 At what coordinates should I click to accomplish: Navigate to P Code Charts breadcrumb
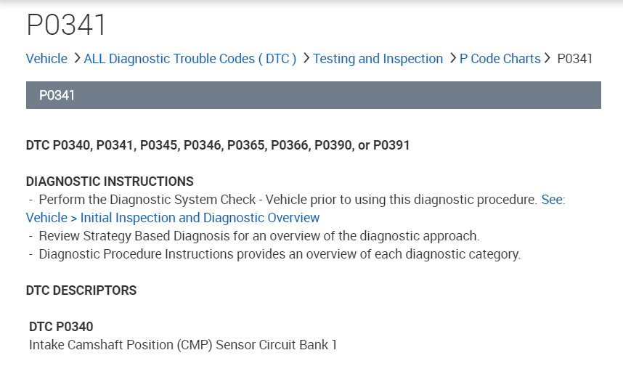click(500, 59)
